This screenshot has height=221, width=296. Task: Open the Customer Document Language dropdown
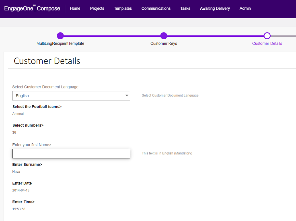71,96
